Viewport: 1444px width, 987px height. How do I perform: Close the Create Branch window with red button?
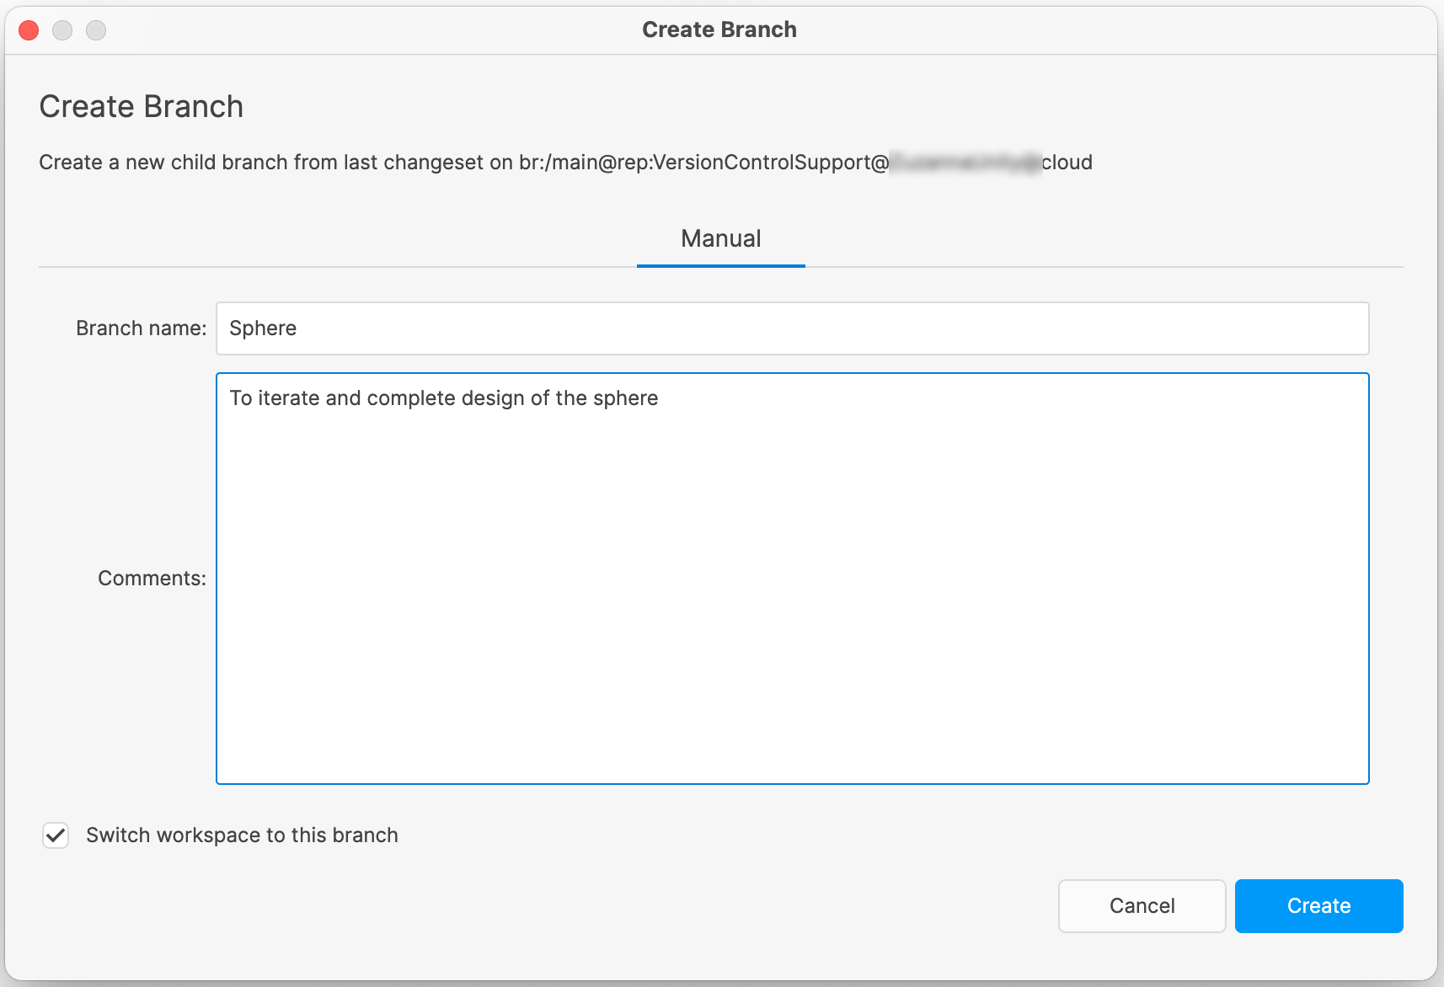click(x=29, y=30)
